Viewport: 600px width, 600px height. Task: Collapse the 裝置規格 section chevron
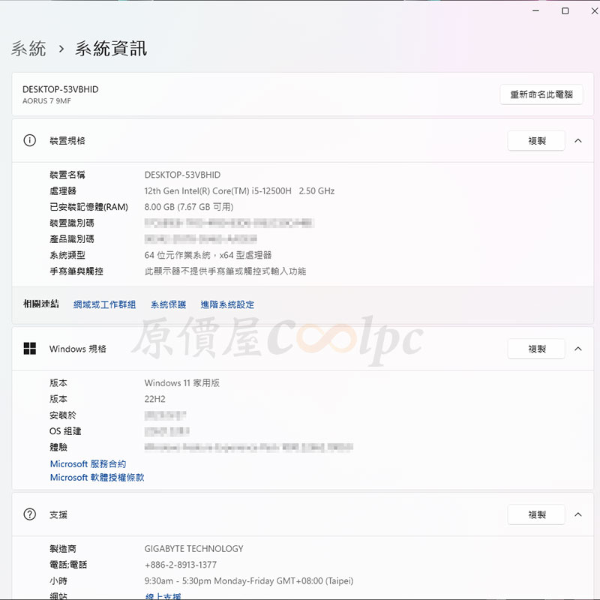coord(577,141)
